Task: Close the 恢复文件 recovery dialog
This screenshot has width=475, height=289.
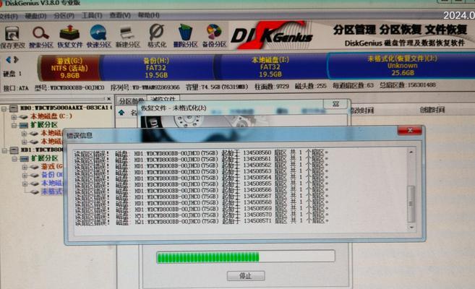Action: [x=335, y=104]
